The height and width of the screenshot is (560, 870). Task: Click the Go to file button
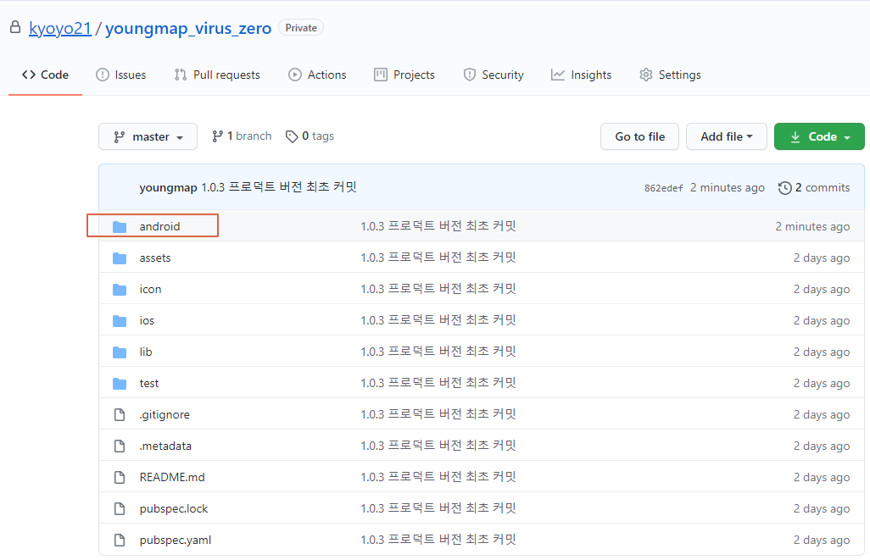(639, 136)
